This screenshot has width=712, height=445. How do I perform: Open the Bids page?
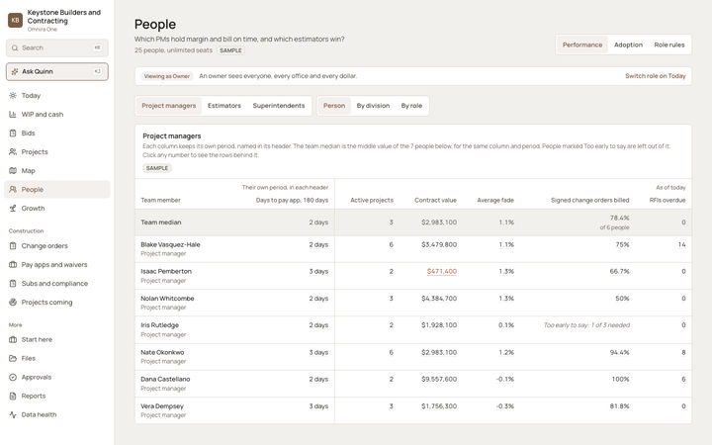[x=57, y=133]
